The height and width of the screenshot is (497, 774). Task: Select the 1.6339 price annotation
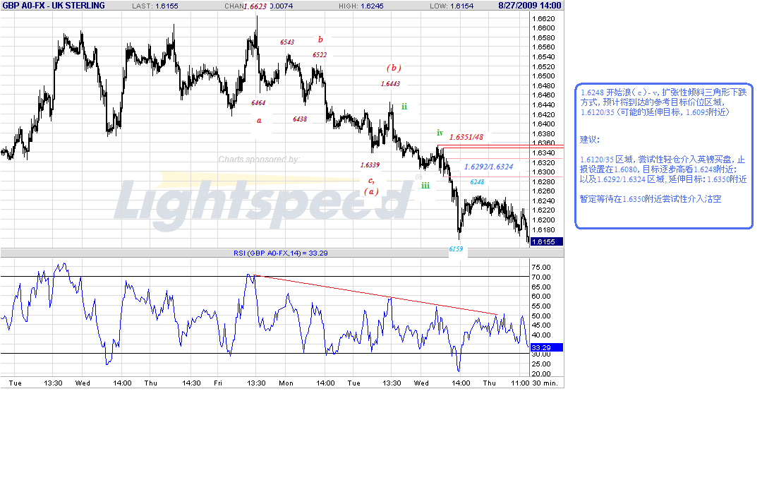pos(370,165)
